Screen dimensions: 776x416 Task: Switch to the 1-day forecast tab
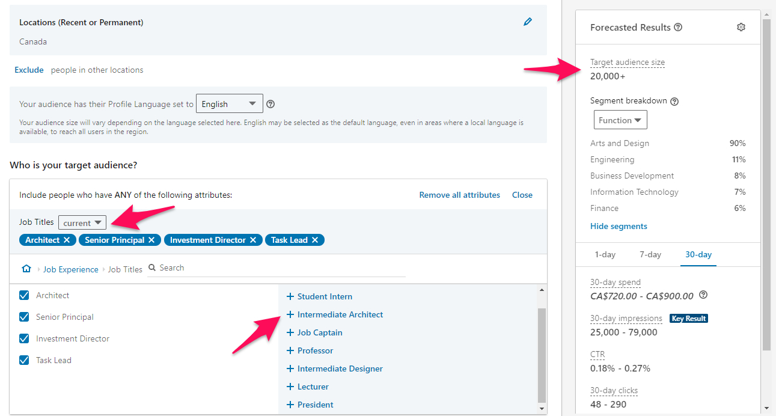pos(605,254)
